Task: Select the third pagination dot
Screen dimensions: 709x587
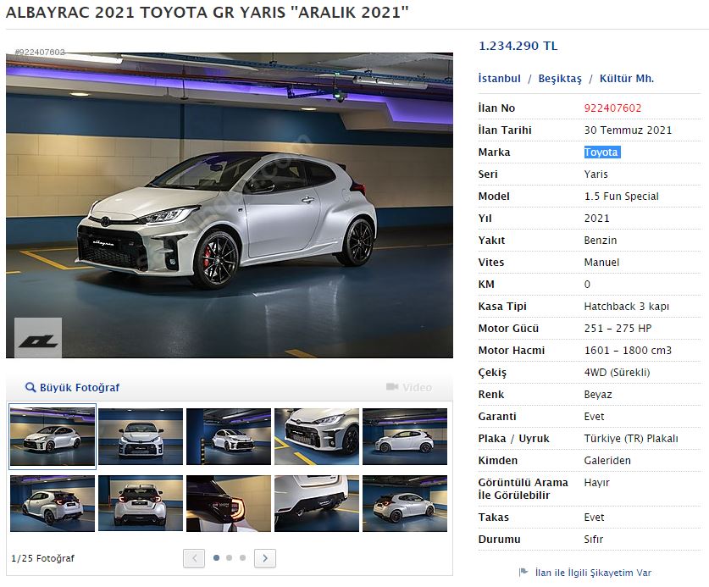Action: (x=242, y=558)
